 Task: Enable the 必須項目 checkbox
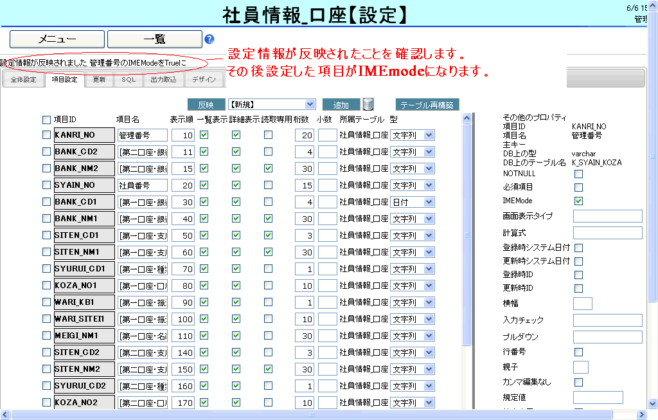(x=578, y=187)
